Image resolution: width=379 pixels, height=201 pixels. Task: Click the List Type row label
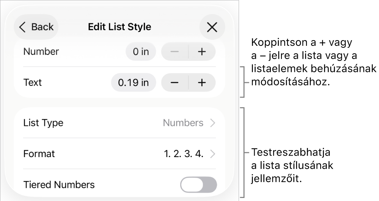point(43,123)
